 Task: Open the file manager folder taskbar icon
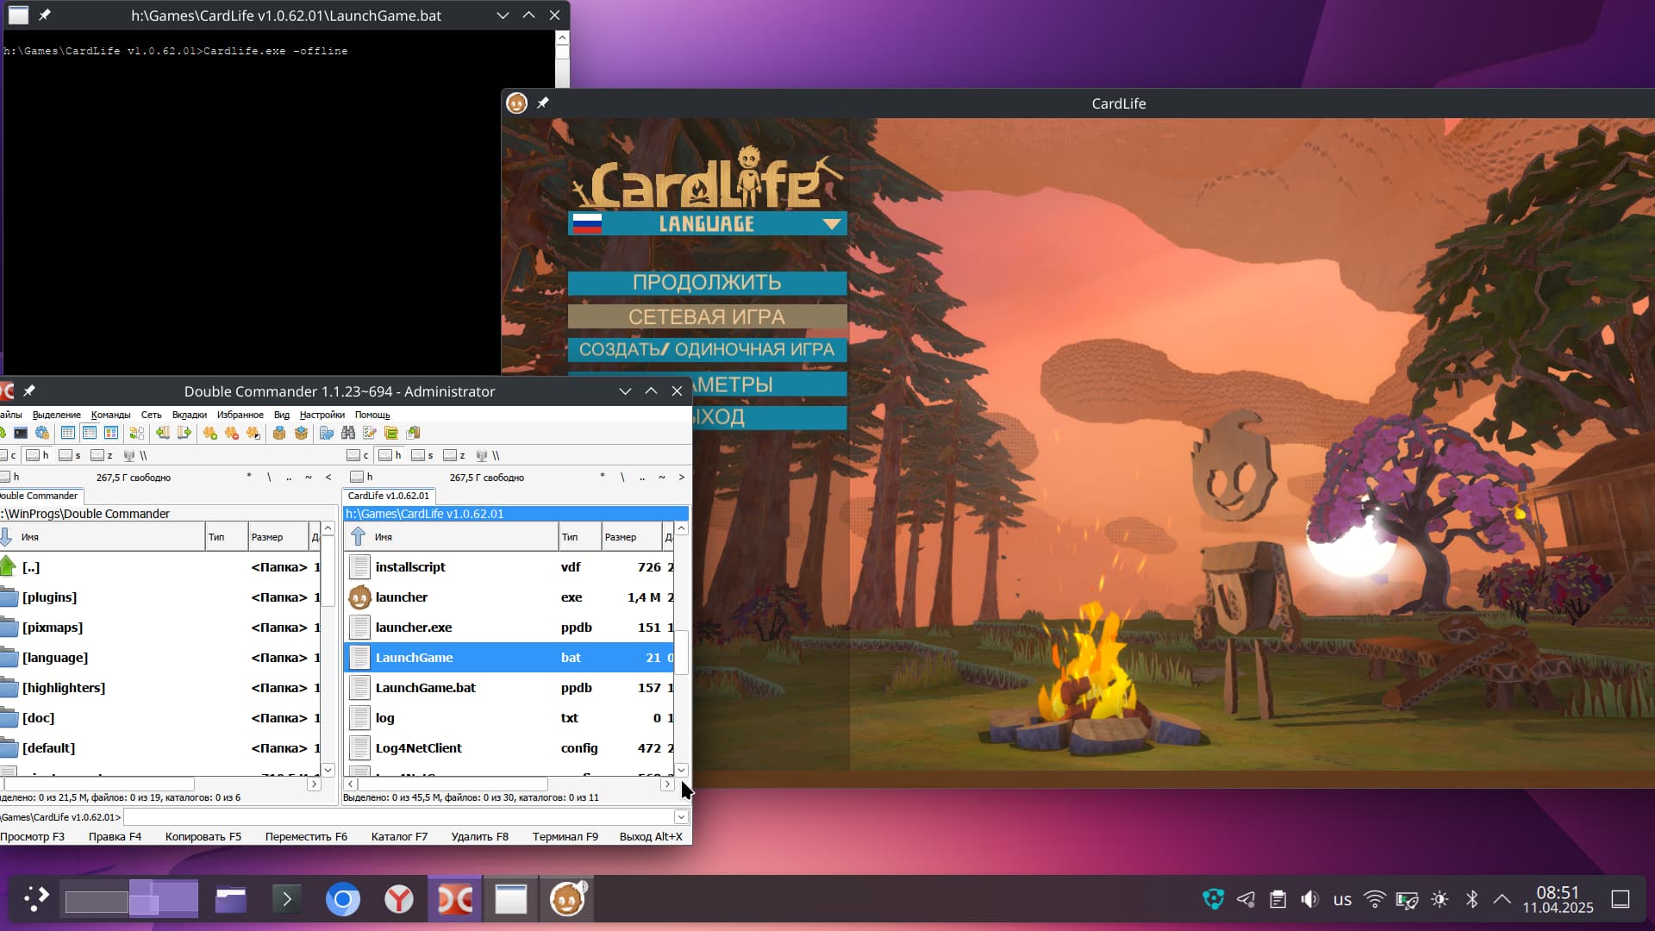231,899
